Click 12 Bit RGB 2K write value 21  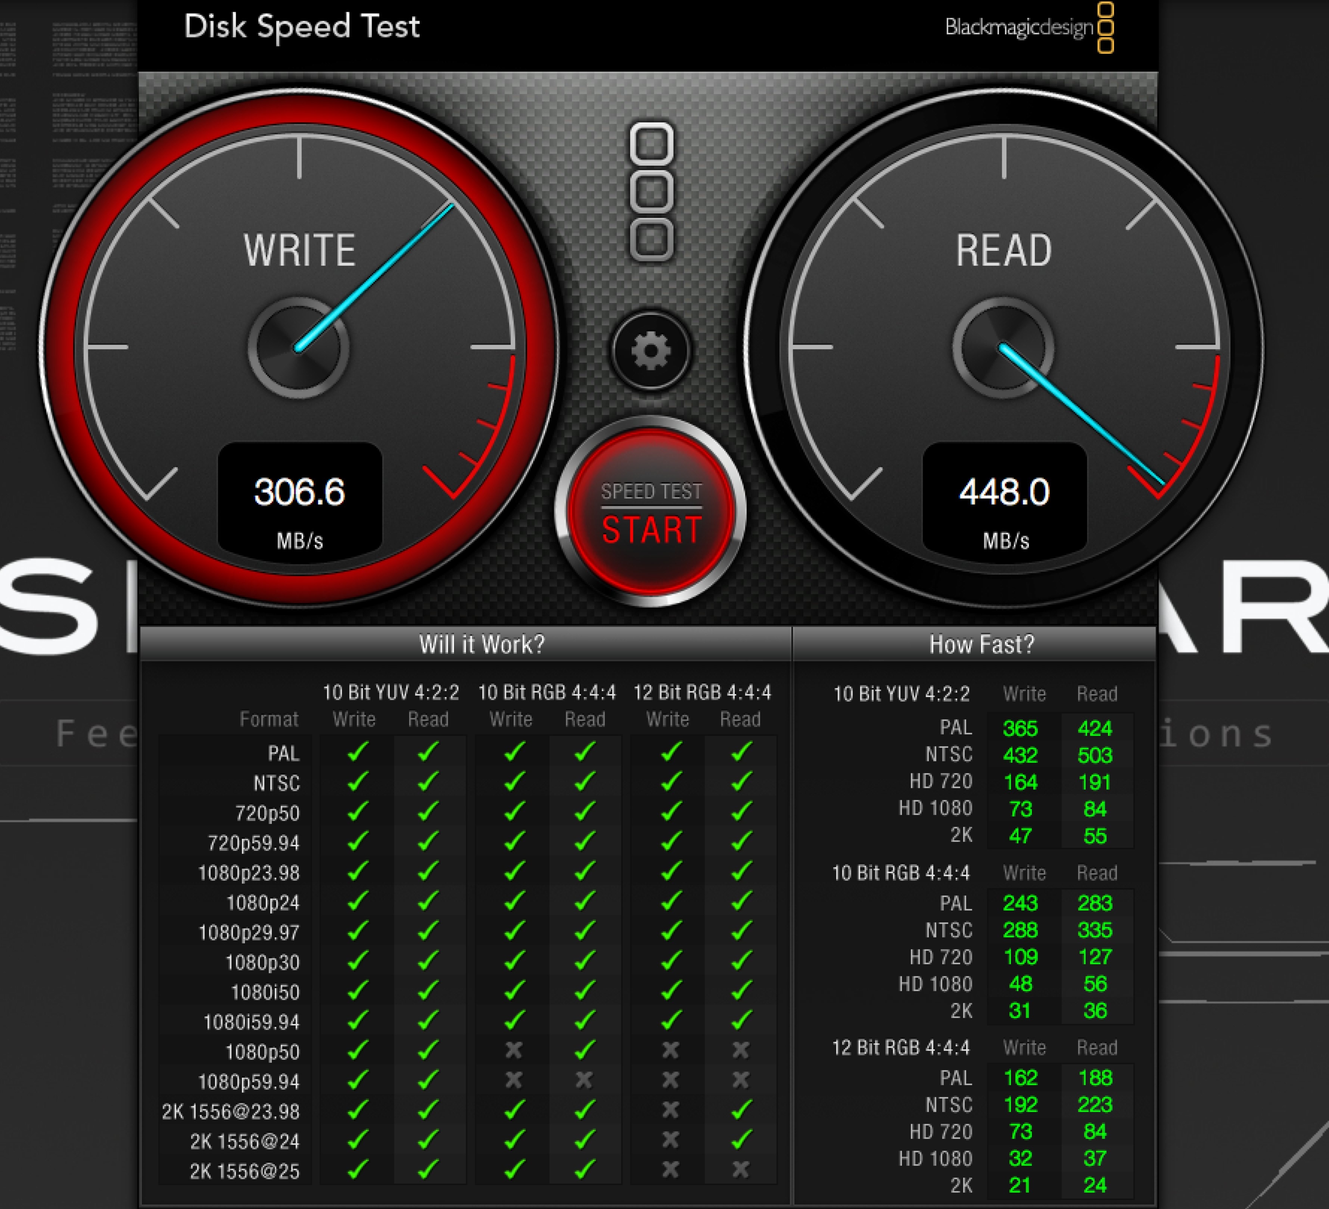[x=1020, y=1185]
